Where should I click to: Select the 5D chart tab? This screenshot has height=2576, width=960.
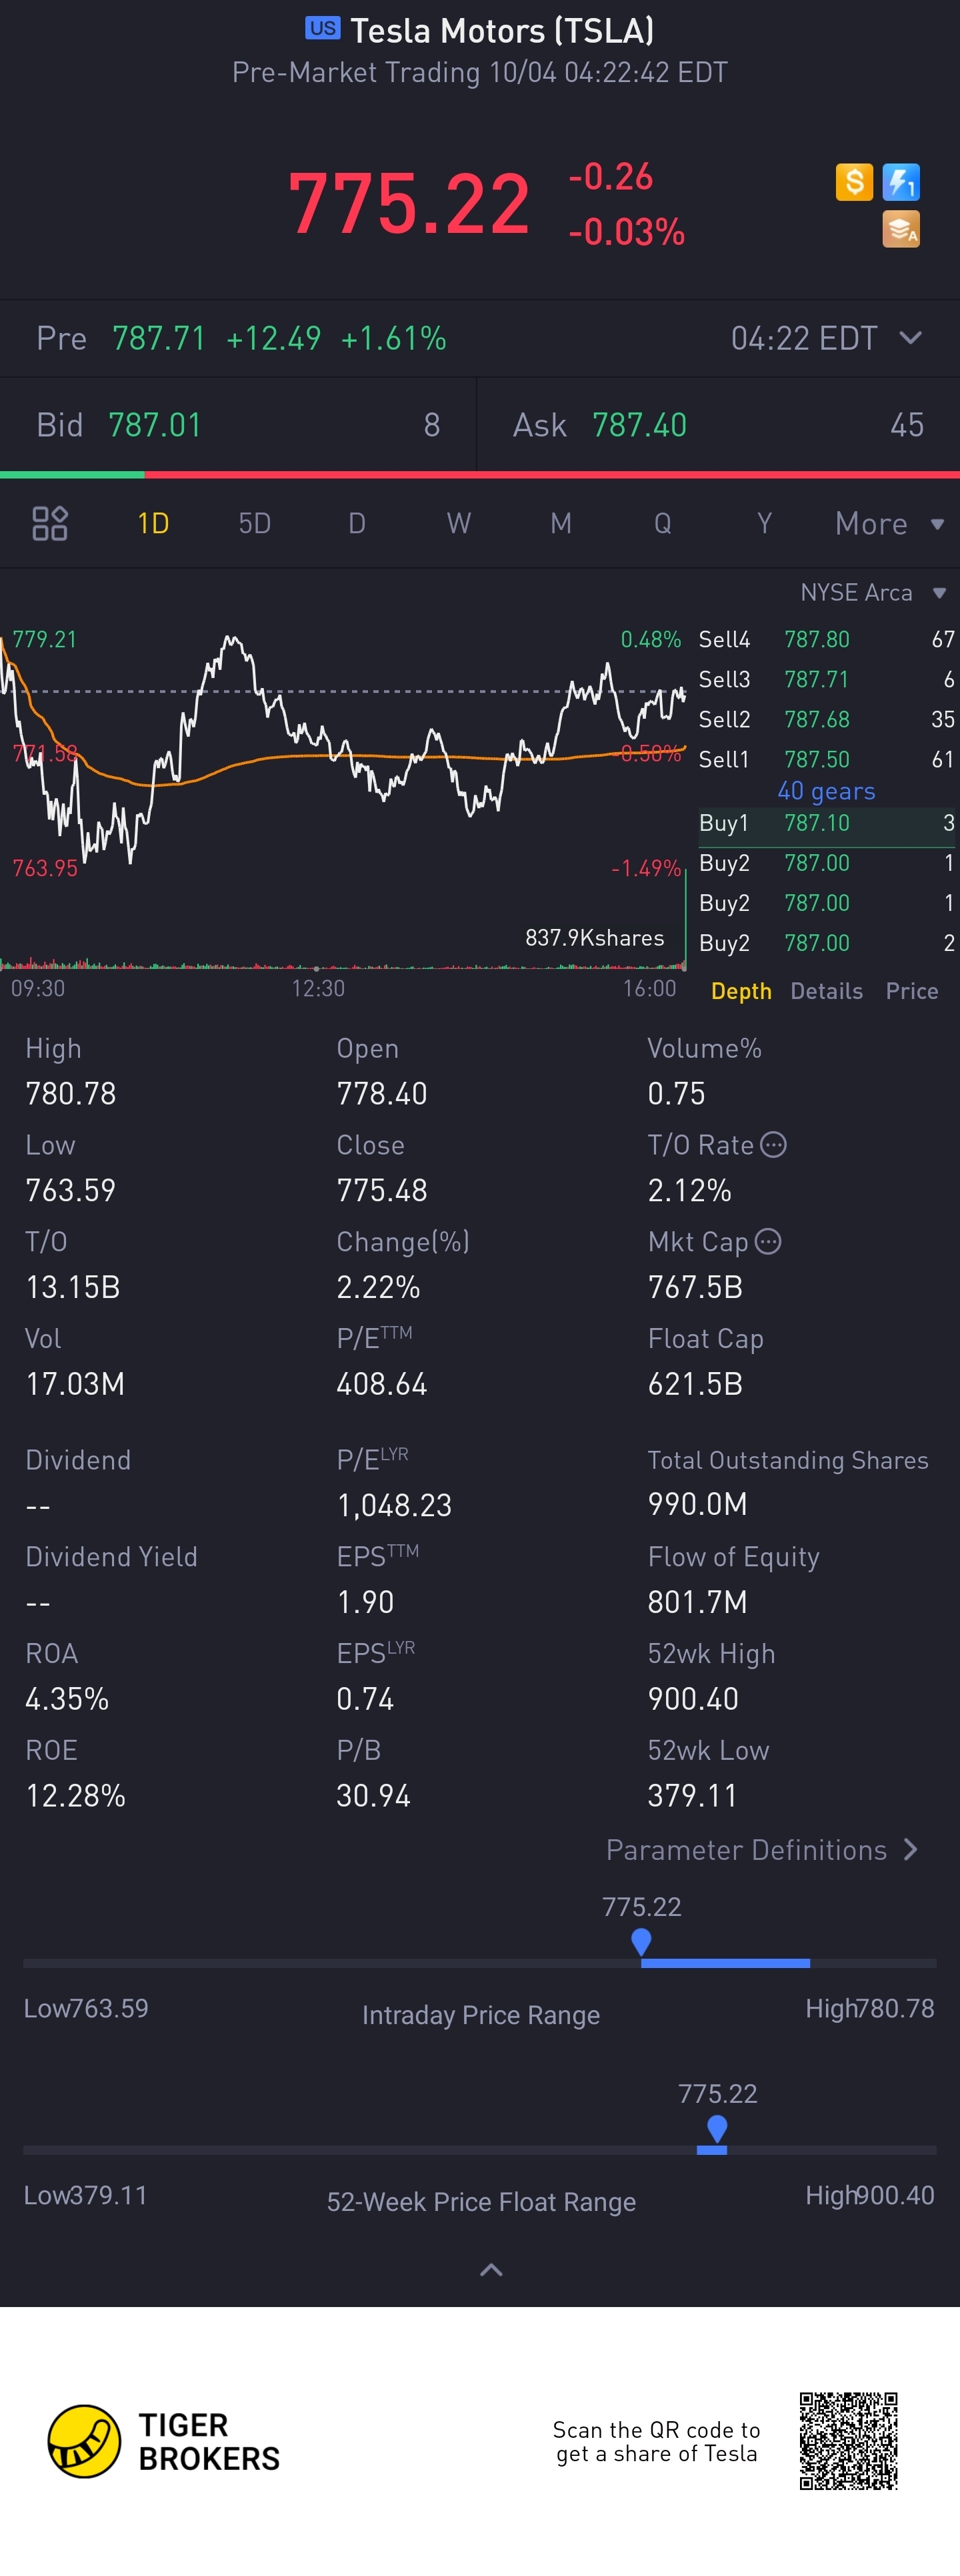click(x=255, y=524)
